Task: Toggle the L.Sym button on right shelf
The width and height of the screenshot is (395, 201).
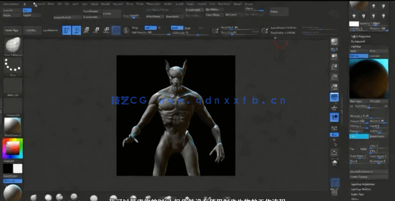Action: coord(334,128)
